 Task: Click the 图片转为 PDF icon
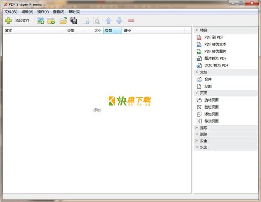199,59
